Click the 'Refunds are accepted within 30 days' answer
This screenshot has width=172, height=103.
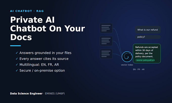point(147,54)
